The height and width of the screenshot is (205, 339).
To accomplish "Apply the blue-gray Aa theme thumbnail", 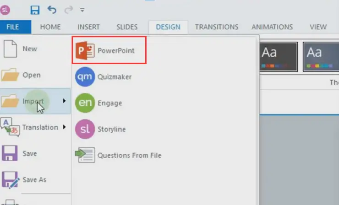I will tap(321, 57).
